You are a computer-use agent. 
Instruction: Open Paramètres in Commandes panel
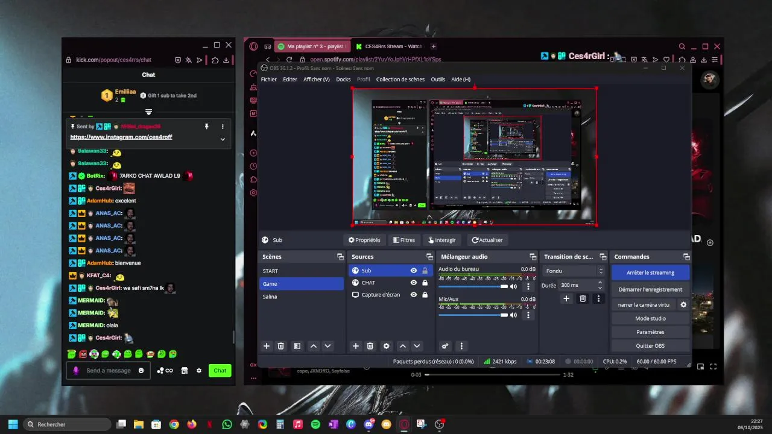coord(650,332)
